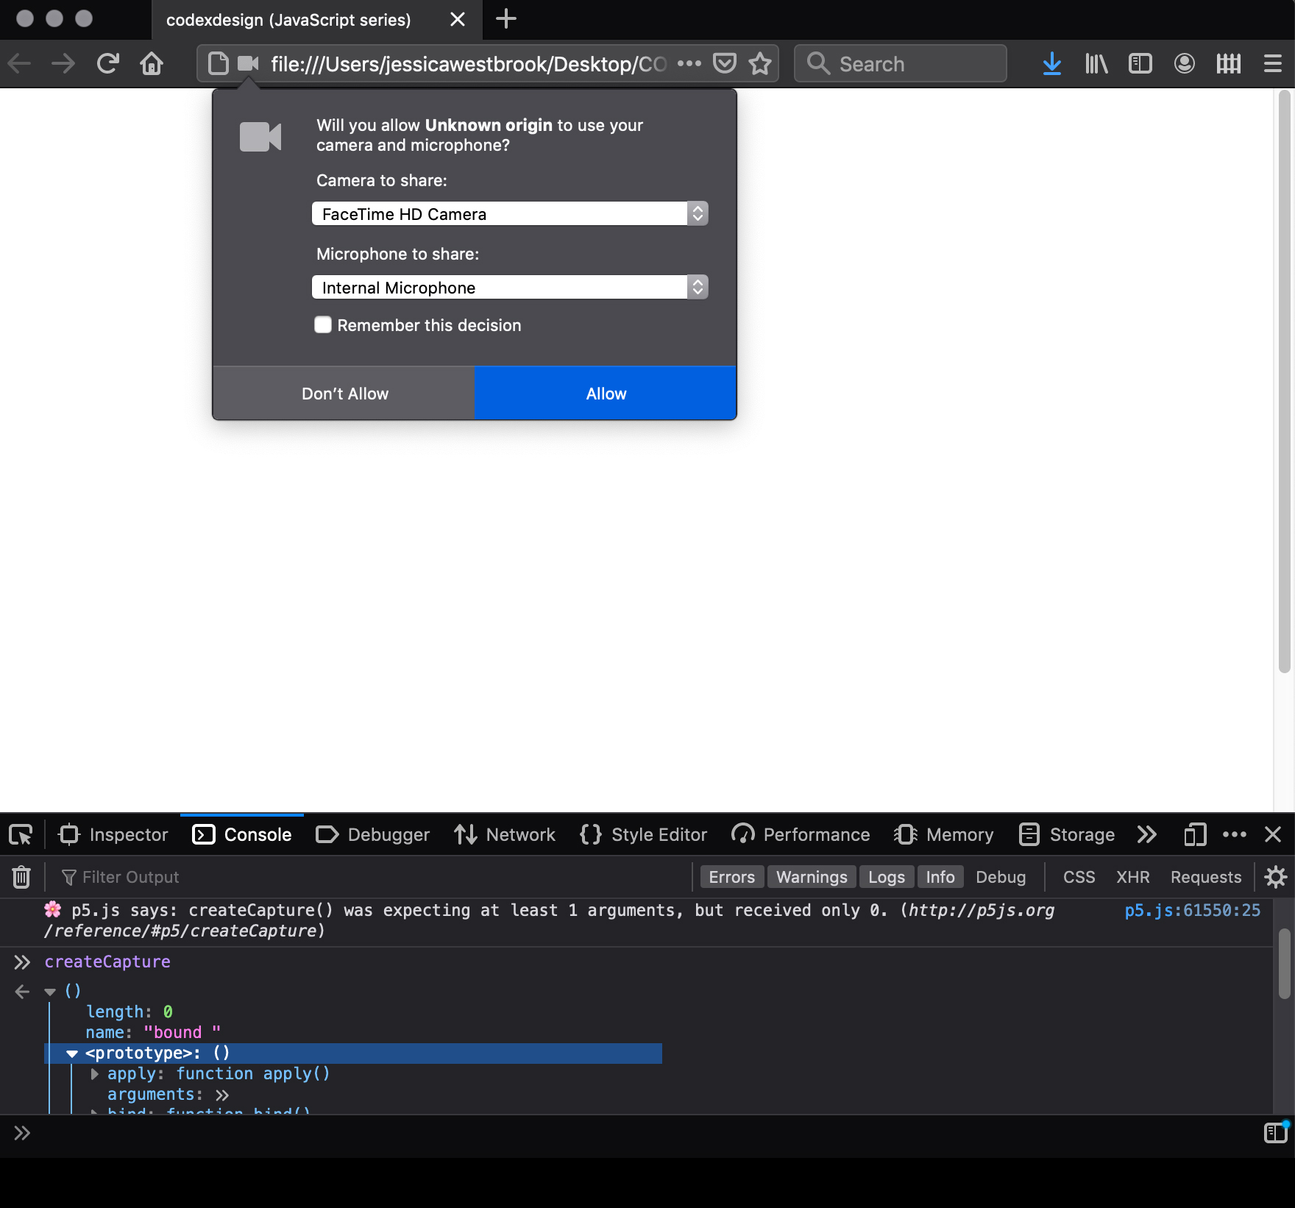The image size is (1295, 1208).
Task: Collapse the prototype tree node
Action: [72, 1054]
